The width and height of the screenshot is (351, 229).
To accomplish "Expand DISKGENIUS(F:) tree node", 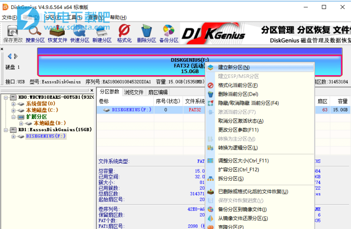I will pyautogui.click(x=13, y=137).
